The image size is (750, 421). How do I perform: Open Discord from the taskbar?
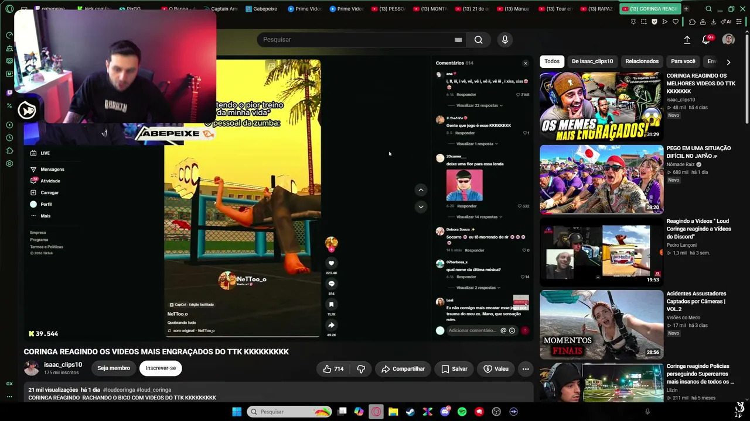445,412
